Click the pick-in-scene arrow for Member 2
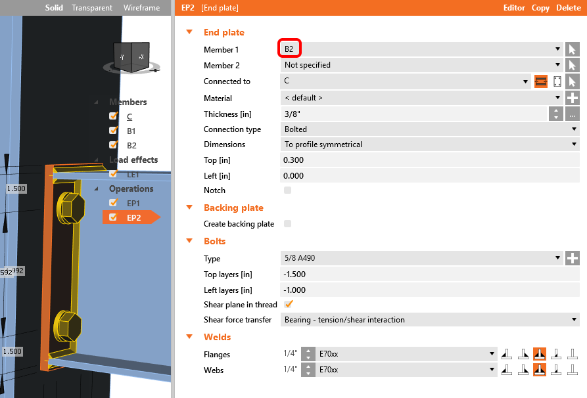Screen dimensions: 587x398 pos(572,65)
